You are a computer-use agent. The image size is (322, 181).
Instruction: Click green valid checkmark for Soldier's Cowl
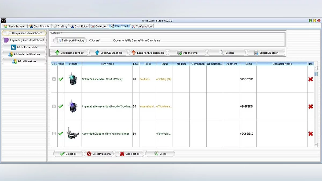click(x=61, y=79)
